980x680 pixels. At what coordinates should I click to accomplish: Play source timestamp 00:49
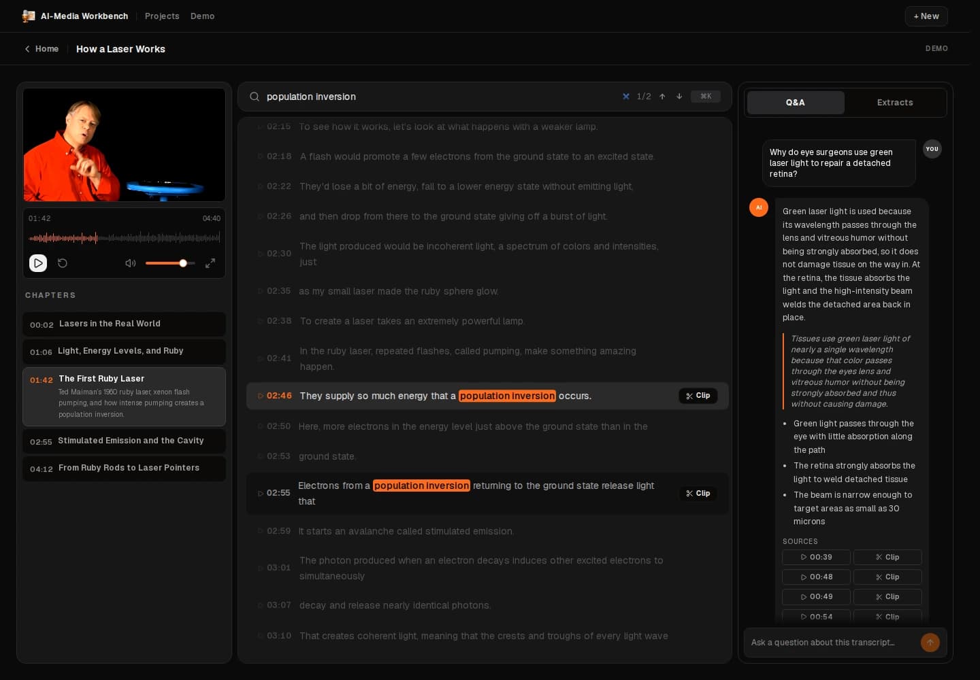point(817,596)
